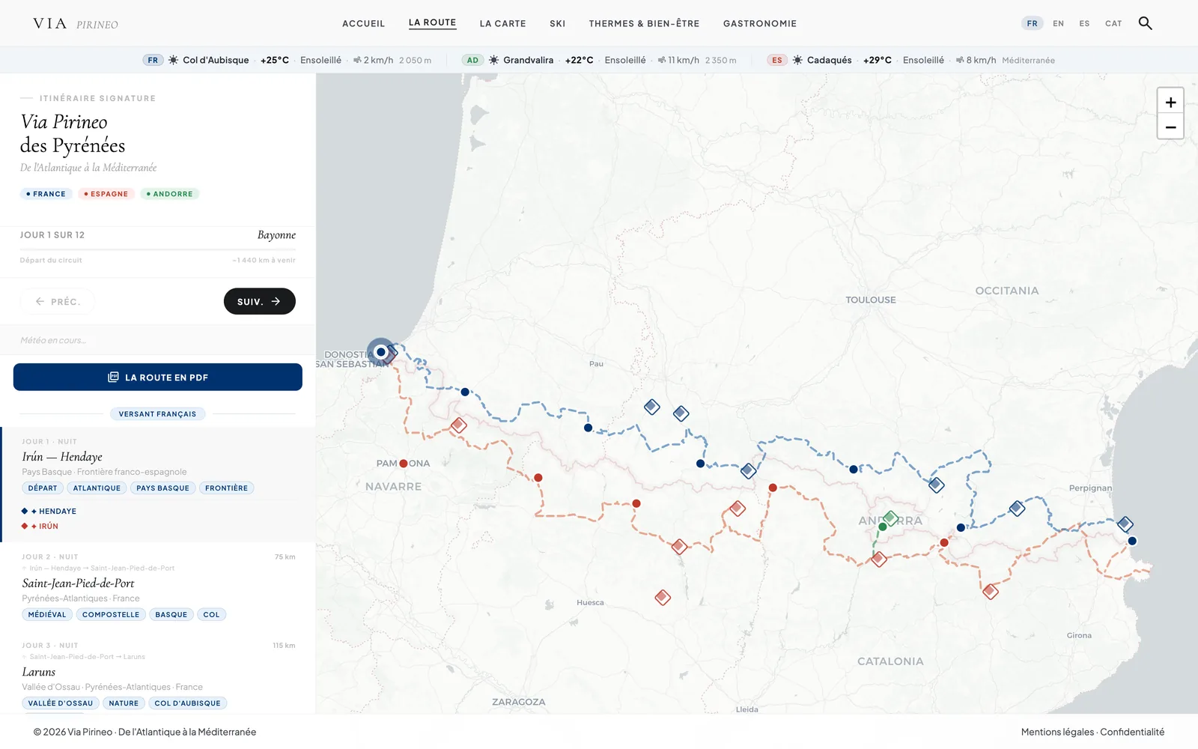Viewport: 1198px width, 749px height.
Task: Click the Col d'Aubisque tag under Laruns
Action: tap(187, 703)
